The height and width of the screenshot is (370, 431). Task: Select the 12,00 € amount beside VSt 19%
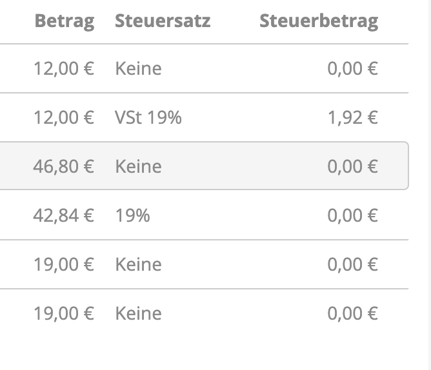point(63,117)
